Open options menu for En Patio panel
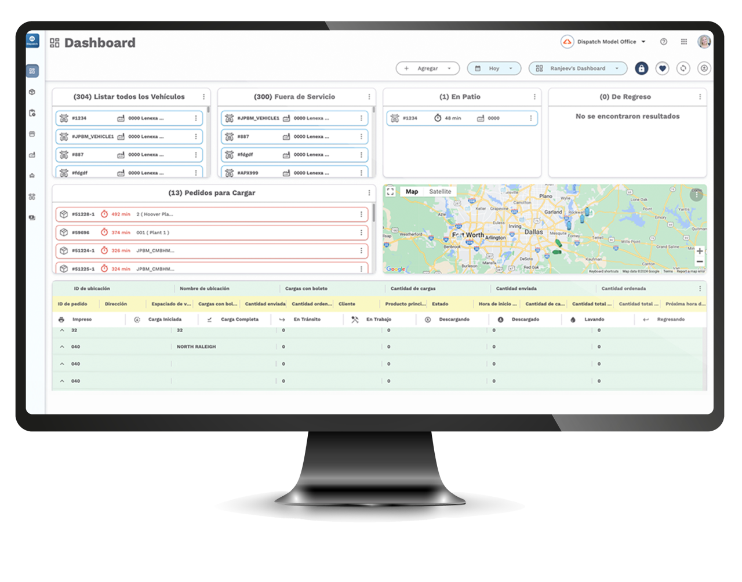Screen dimensions: 742x582 pyautogui.click(x=534, y=97)
